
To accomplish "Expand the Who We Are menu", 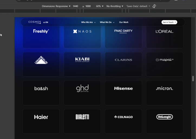I will (x=88, y=22).
